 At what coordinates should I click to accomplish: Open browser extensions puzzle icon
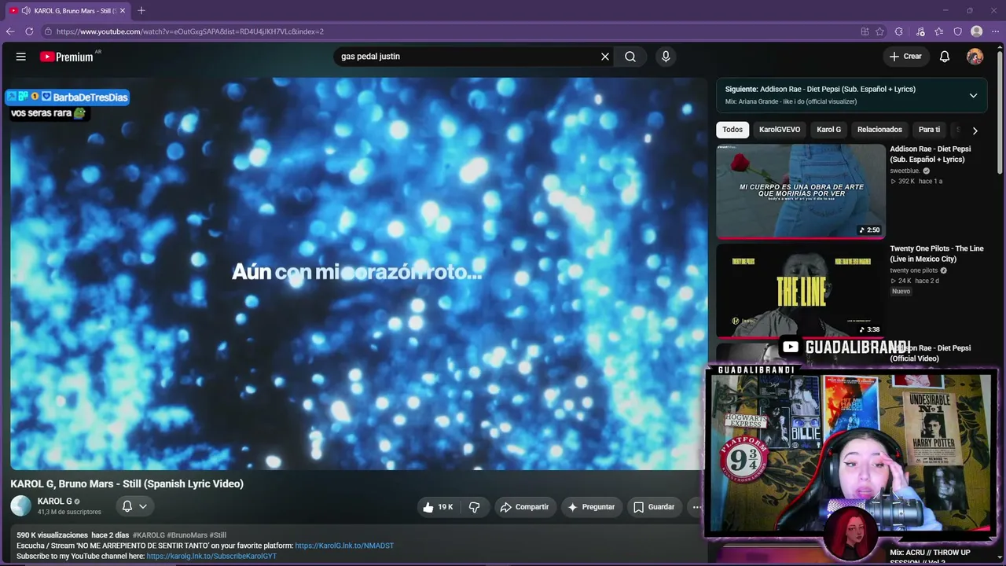coord(898,31)
